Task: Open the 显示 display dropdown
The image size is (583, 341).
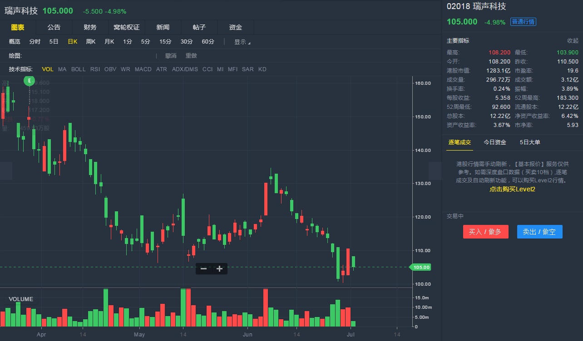Action: click(242, 42)
